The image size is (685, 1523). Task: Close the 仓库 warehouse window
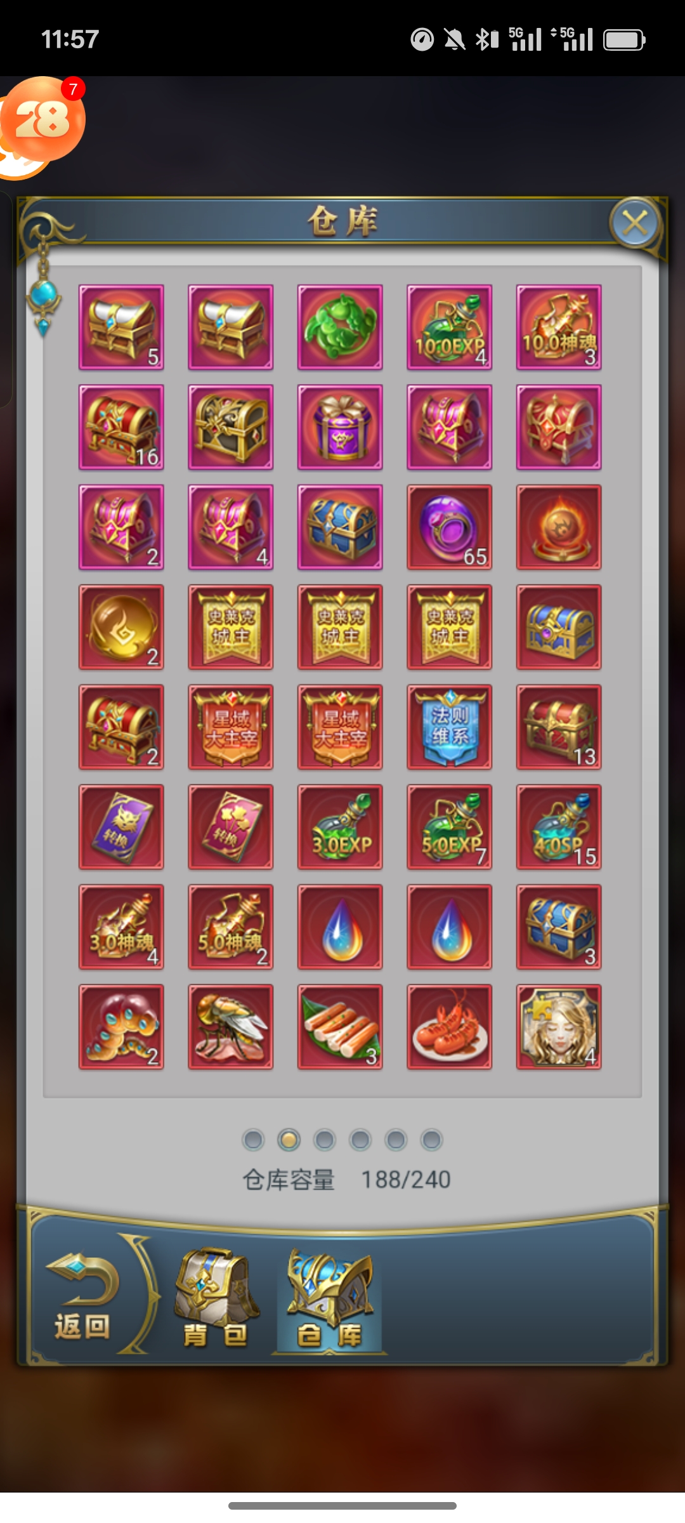pyautogui.click(x=635, y=223)
